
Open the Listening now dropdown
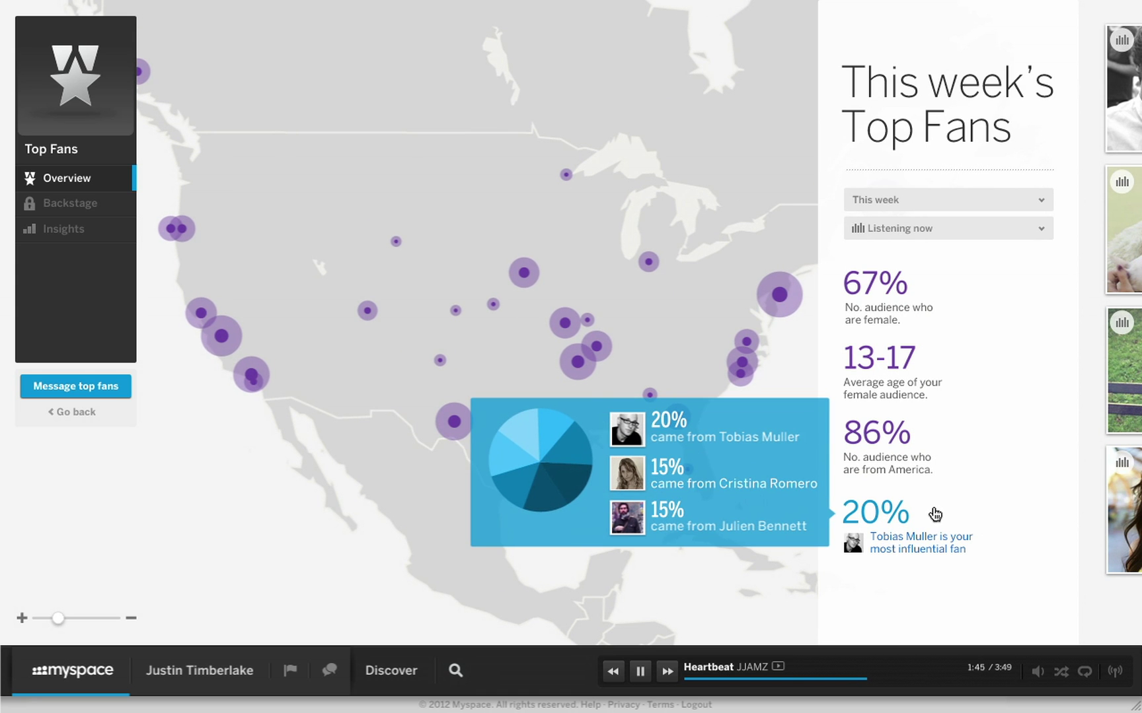[x=948, y=228]
